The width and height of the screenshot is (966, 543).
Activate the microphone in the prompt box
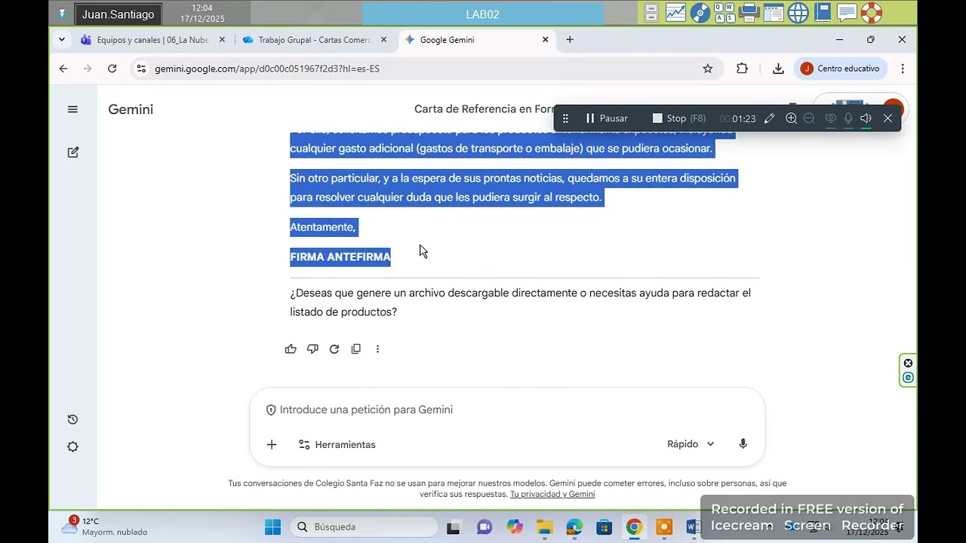[743, 444]
